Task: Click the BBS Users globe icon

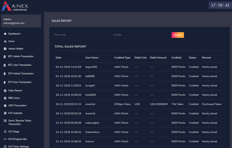Action: [5, 98]
